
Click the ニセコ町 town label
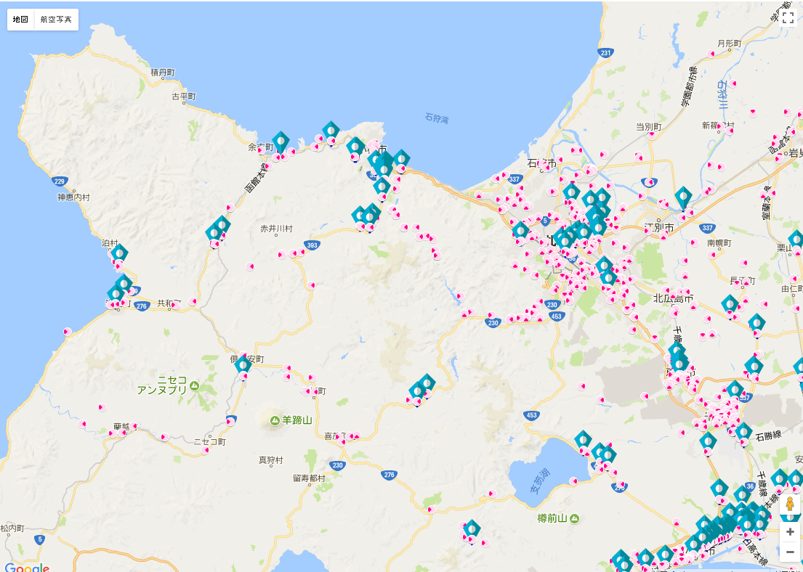click(x=210, y=441)
